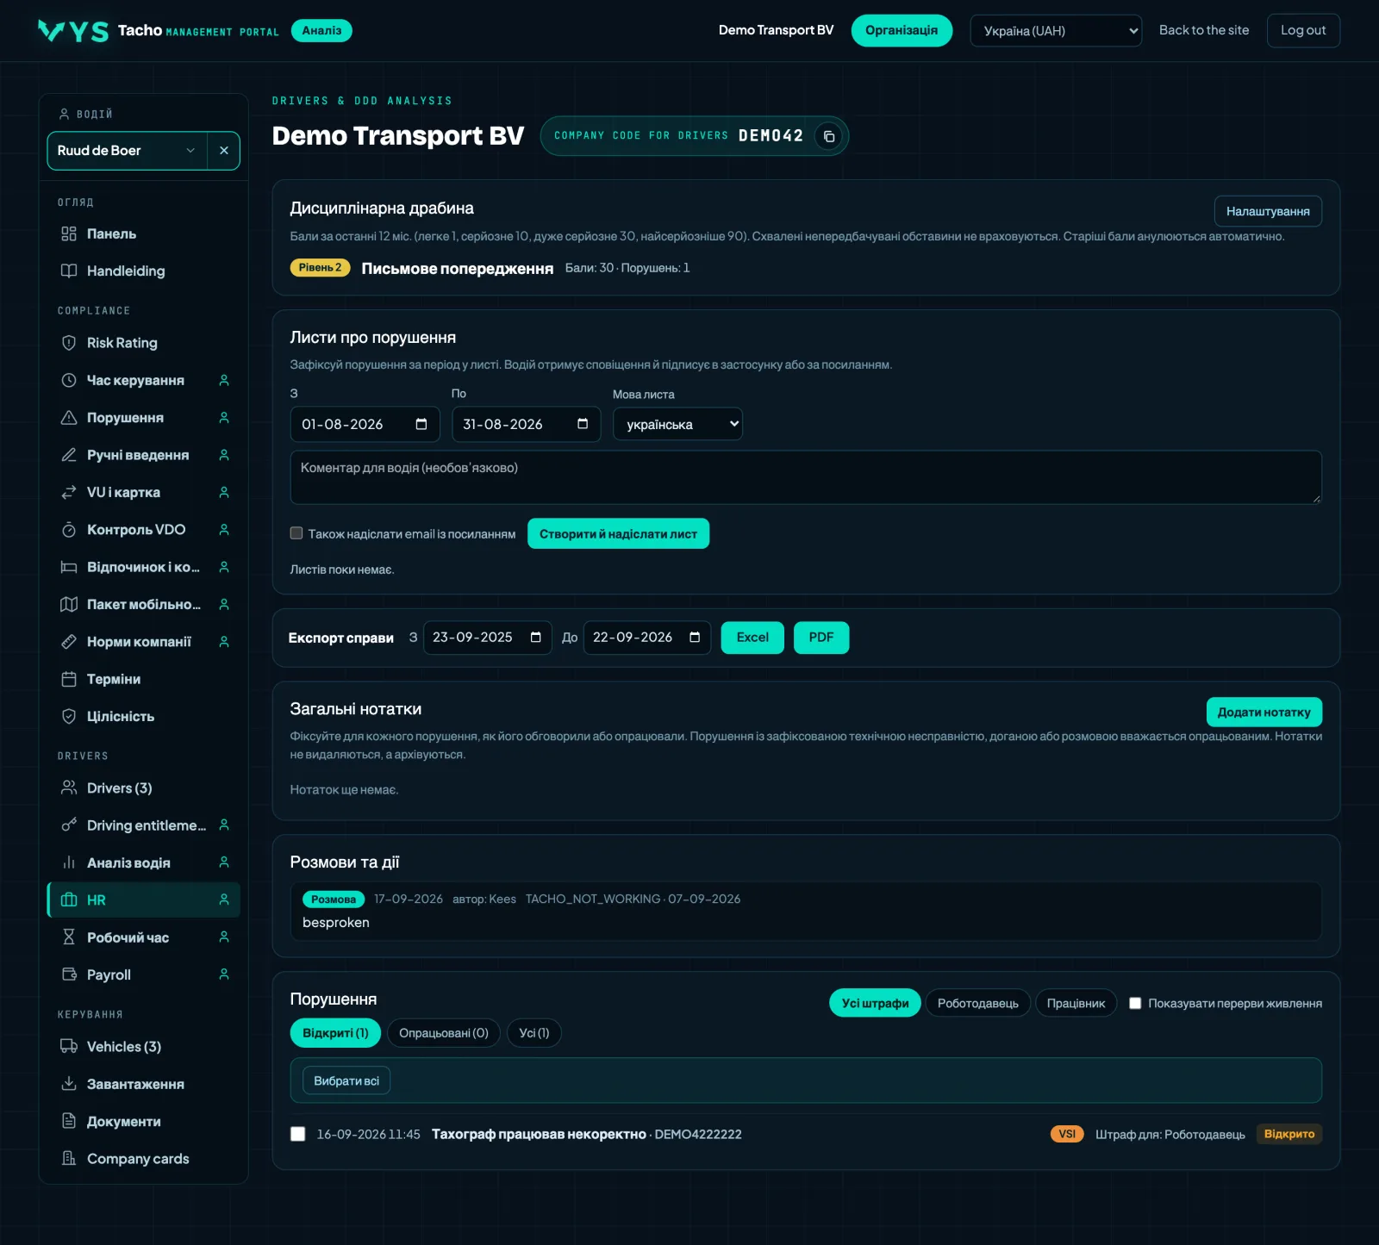Focus the driver comment text field
The image size is (1379, 1245).
point(806,477)
